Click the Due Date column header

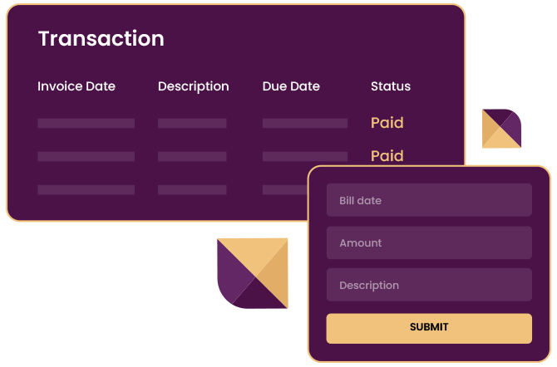click(291, 86)
